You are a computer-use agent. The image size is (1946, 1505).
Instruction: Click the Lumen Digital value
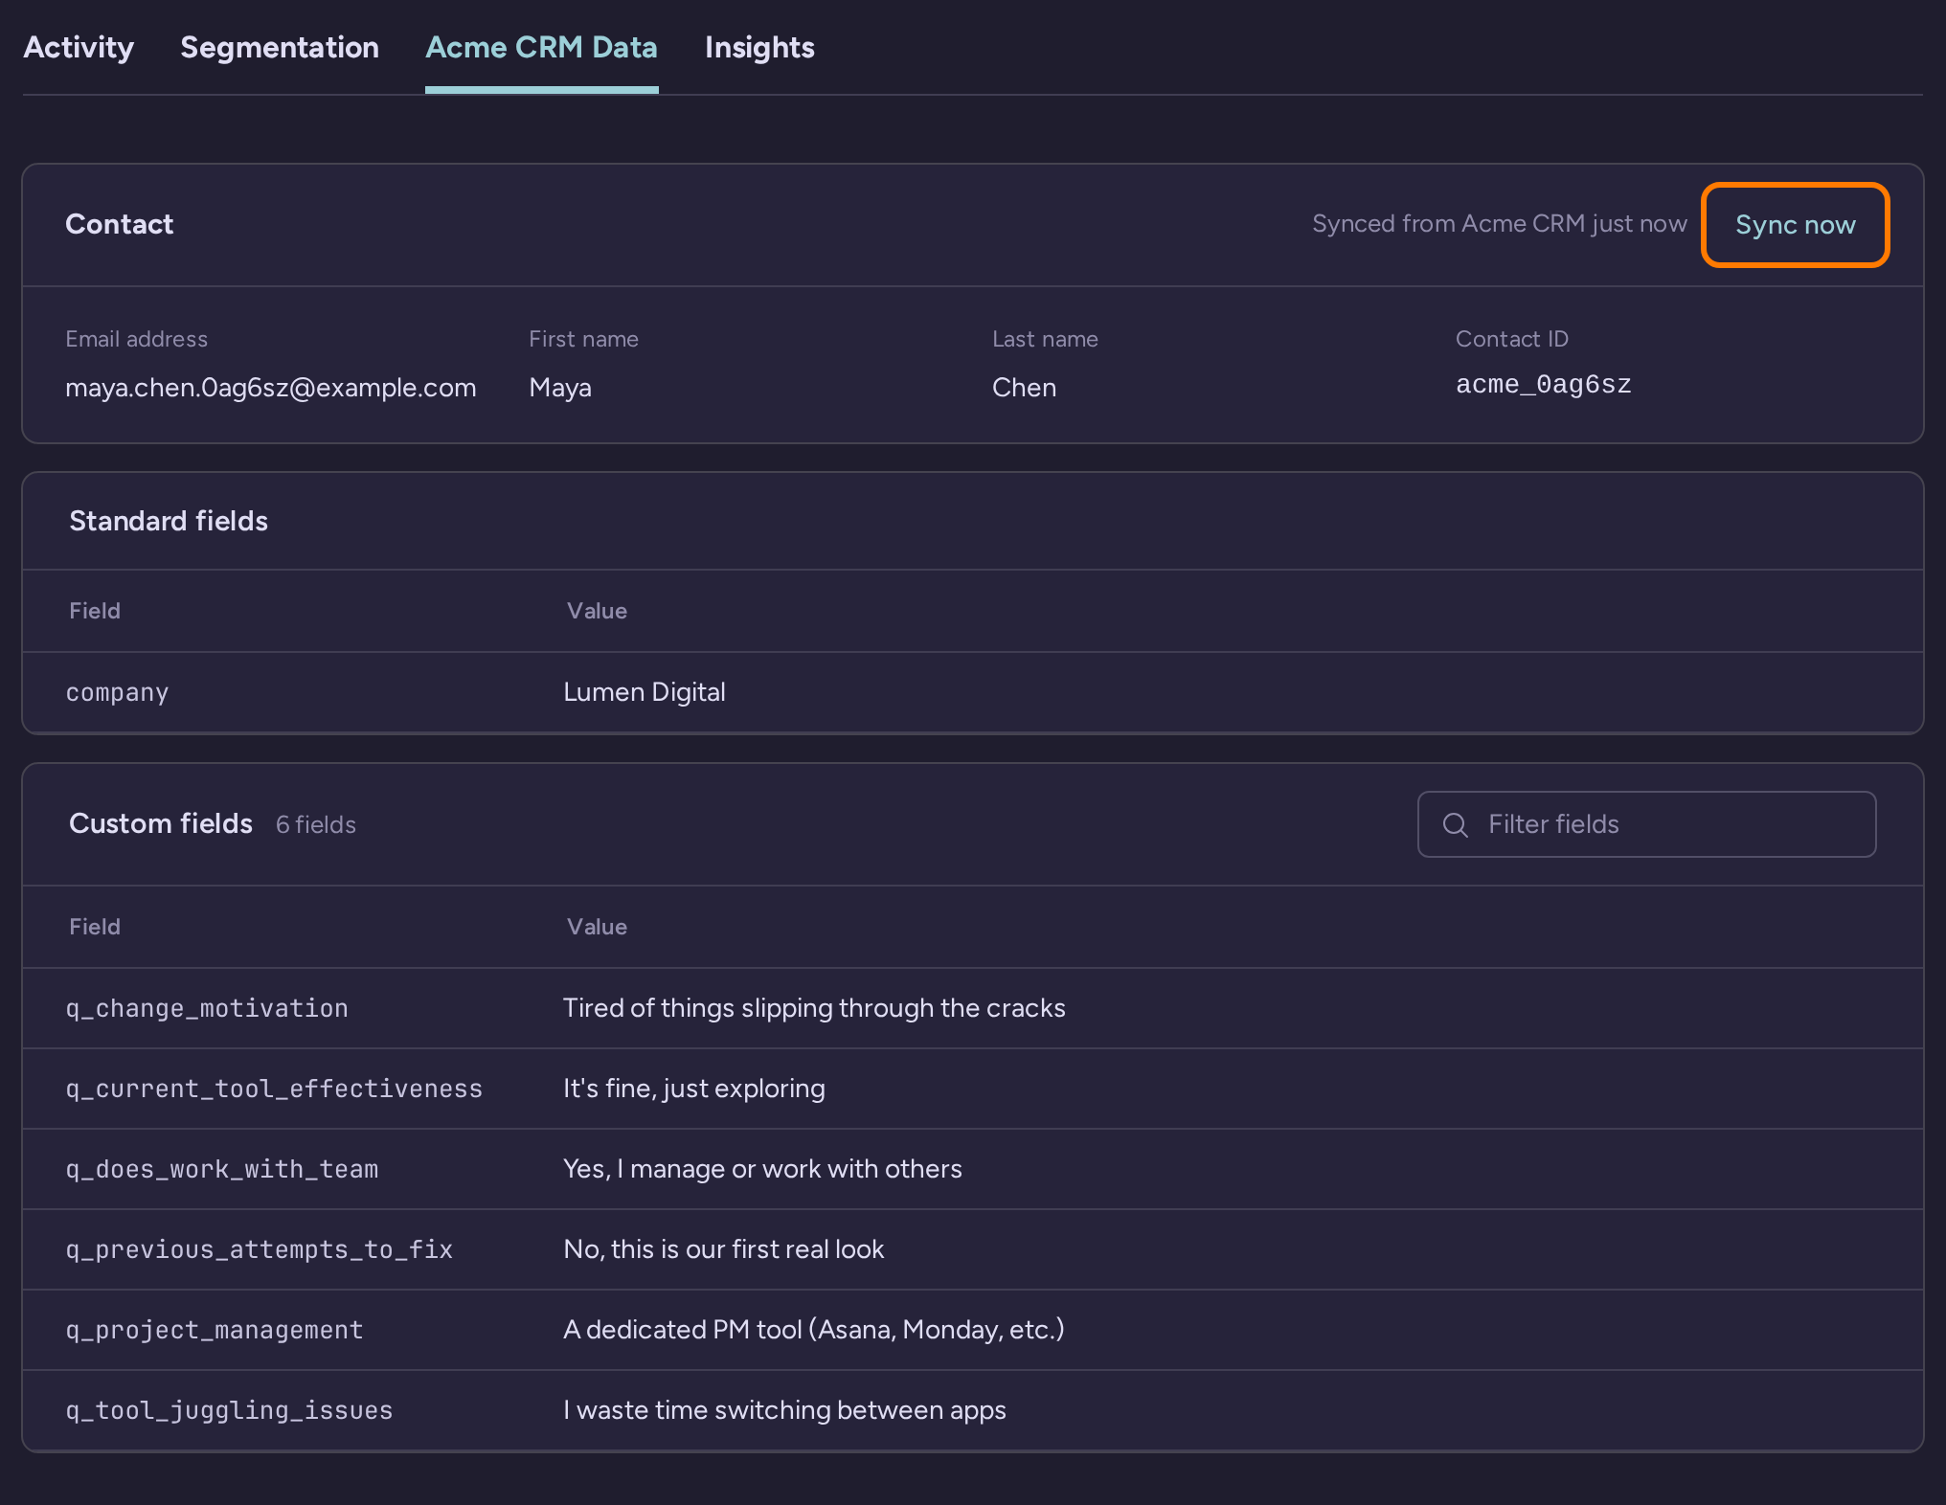click(x=645, y=692)
